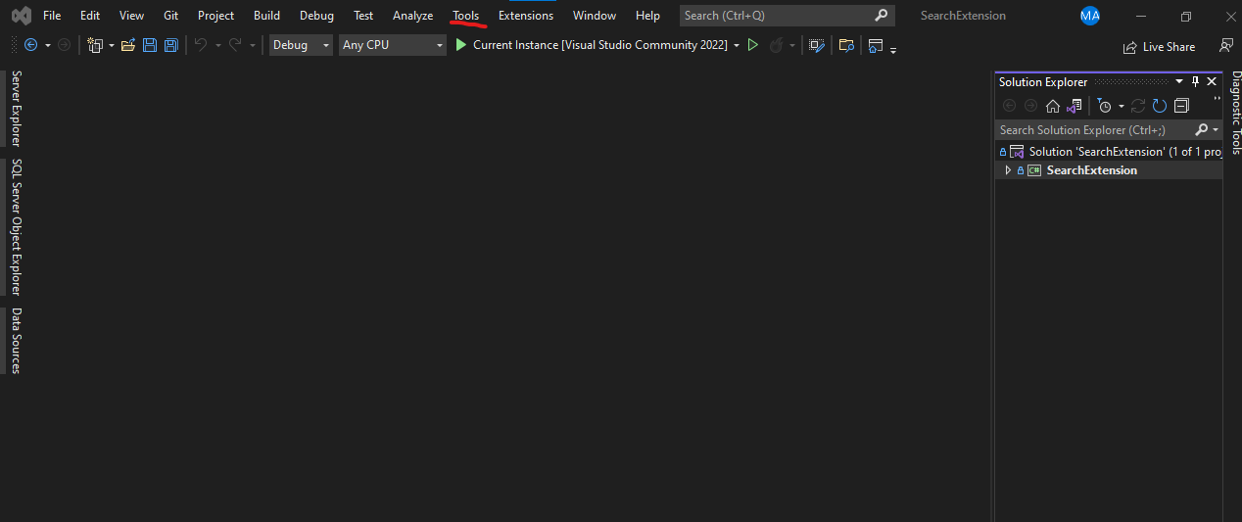Click the Find in Files folder icon

coord(846,45)
